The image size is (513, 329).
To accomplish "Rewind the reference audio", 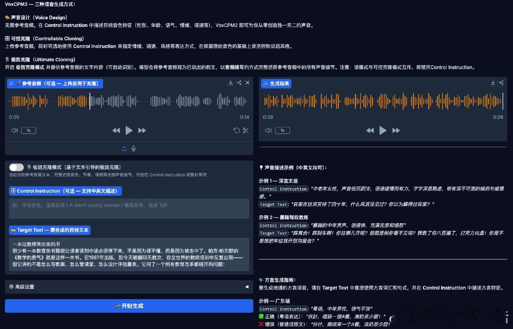I will click(x=116, y=130).
